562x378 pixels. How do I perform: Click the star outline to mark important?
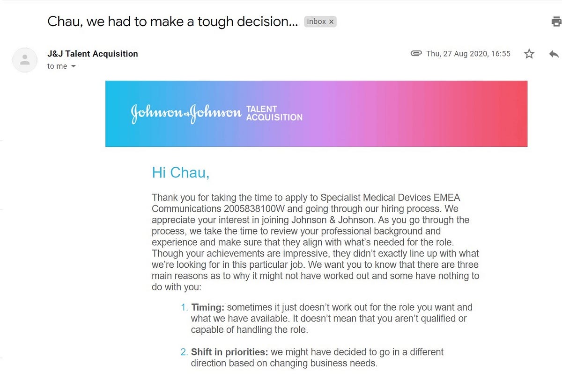click(x=529, y=54)
